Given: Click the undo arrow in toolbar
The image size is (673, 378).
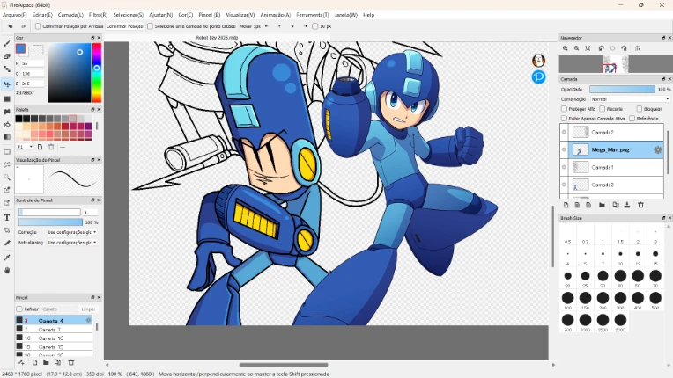Looking at the screenshot, I should point(10,26).
